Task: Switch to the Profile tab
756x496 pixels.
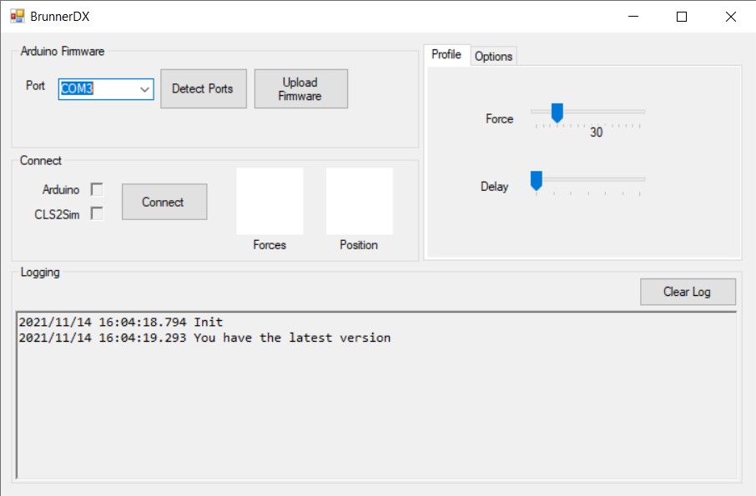Action: (446, 55)
